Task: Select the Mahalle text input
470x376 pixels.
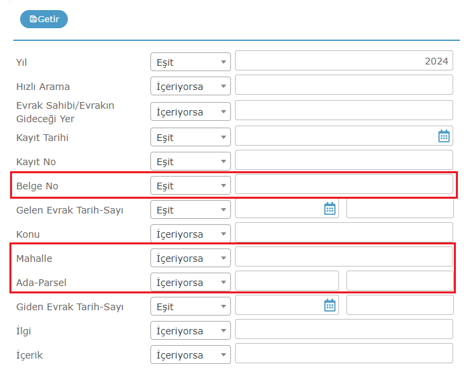Action: tap(344, 256)
